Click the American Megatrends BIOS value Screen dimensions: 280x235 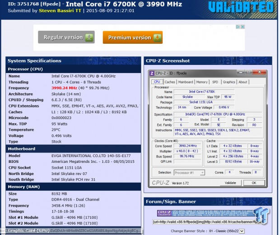[93, 161]
